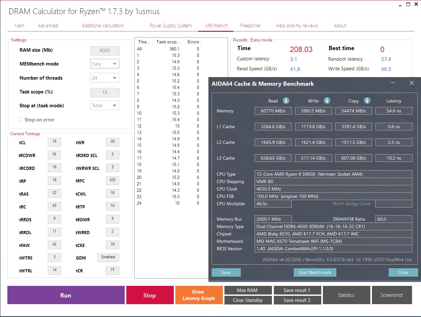Click Save in AIDA64 window

(x=226, y=272)
